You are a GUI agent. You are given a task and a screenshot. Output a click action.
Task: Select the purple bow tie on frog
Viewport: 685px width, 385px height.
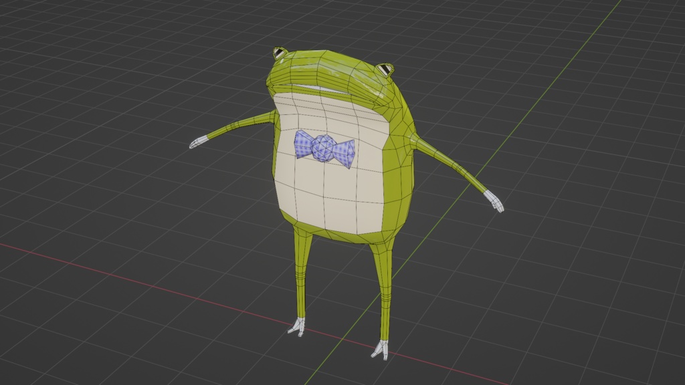coord(324,148)
